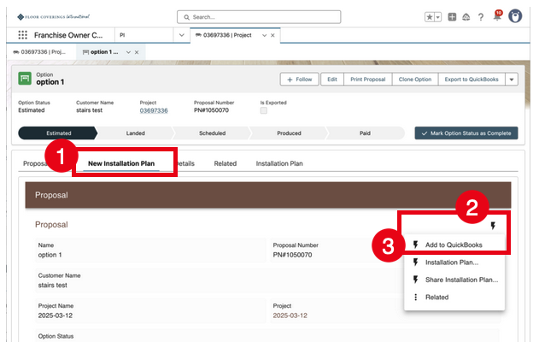Screen dimensions: 539x354
Task: Open the option 1 subtab dropdown chevron
Action: coord(128,52)
